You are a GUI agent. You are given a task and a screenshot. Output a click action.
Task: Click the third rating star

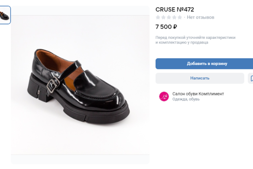pyautogui.click(x=169, y=17)
